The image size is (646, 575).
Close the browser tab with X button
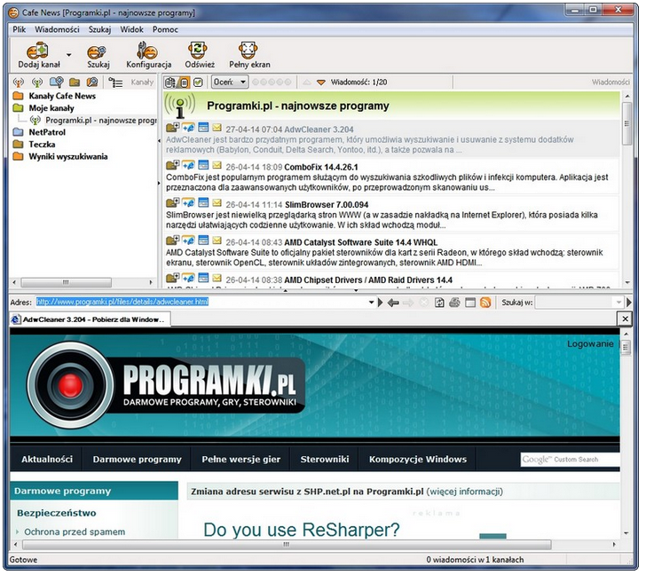point(625,319)
